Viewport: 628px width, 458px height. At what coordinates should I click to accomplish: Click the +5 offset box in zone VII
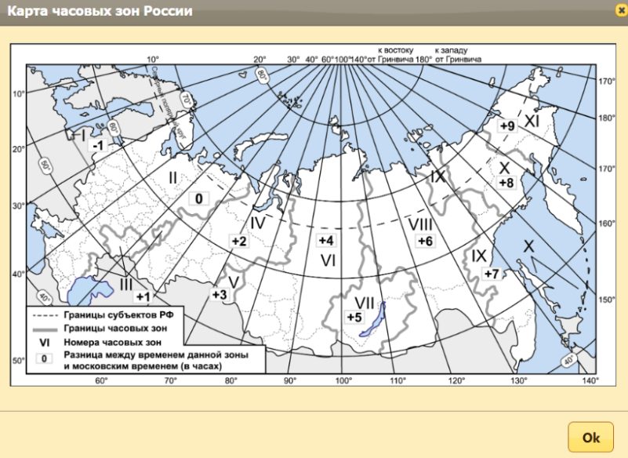pos(354,317)
